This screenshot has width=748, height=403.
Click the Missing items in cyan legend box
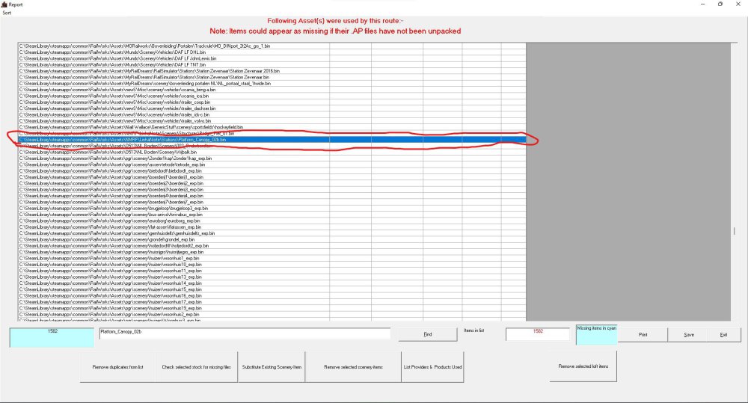596,334
